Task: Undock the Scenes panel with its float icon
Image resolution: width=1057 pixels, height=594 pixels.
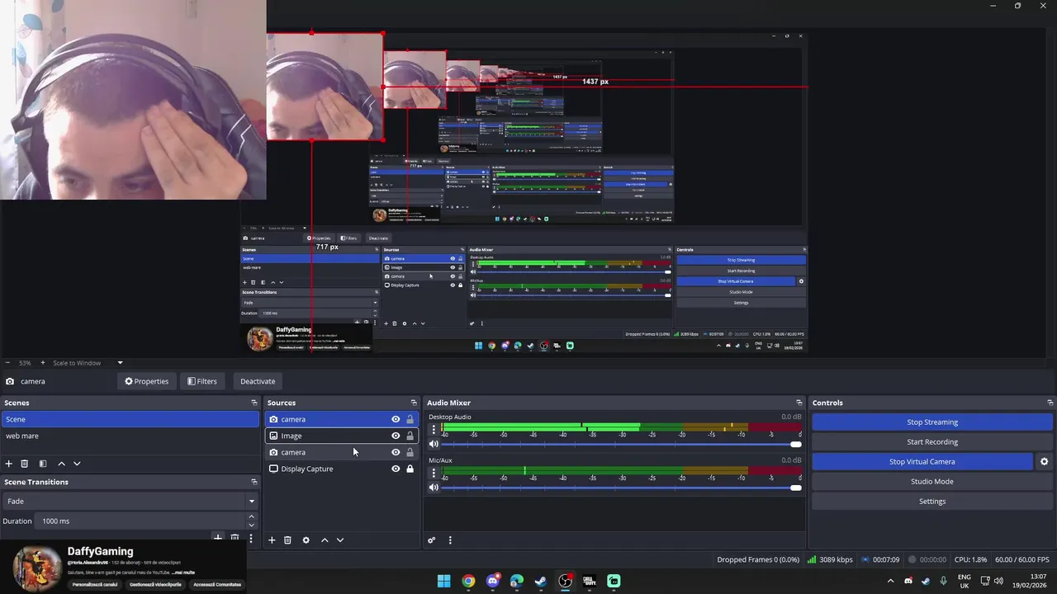Action: tap(254, 403)
